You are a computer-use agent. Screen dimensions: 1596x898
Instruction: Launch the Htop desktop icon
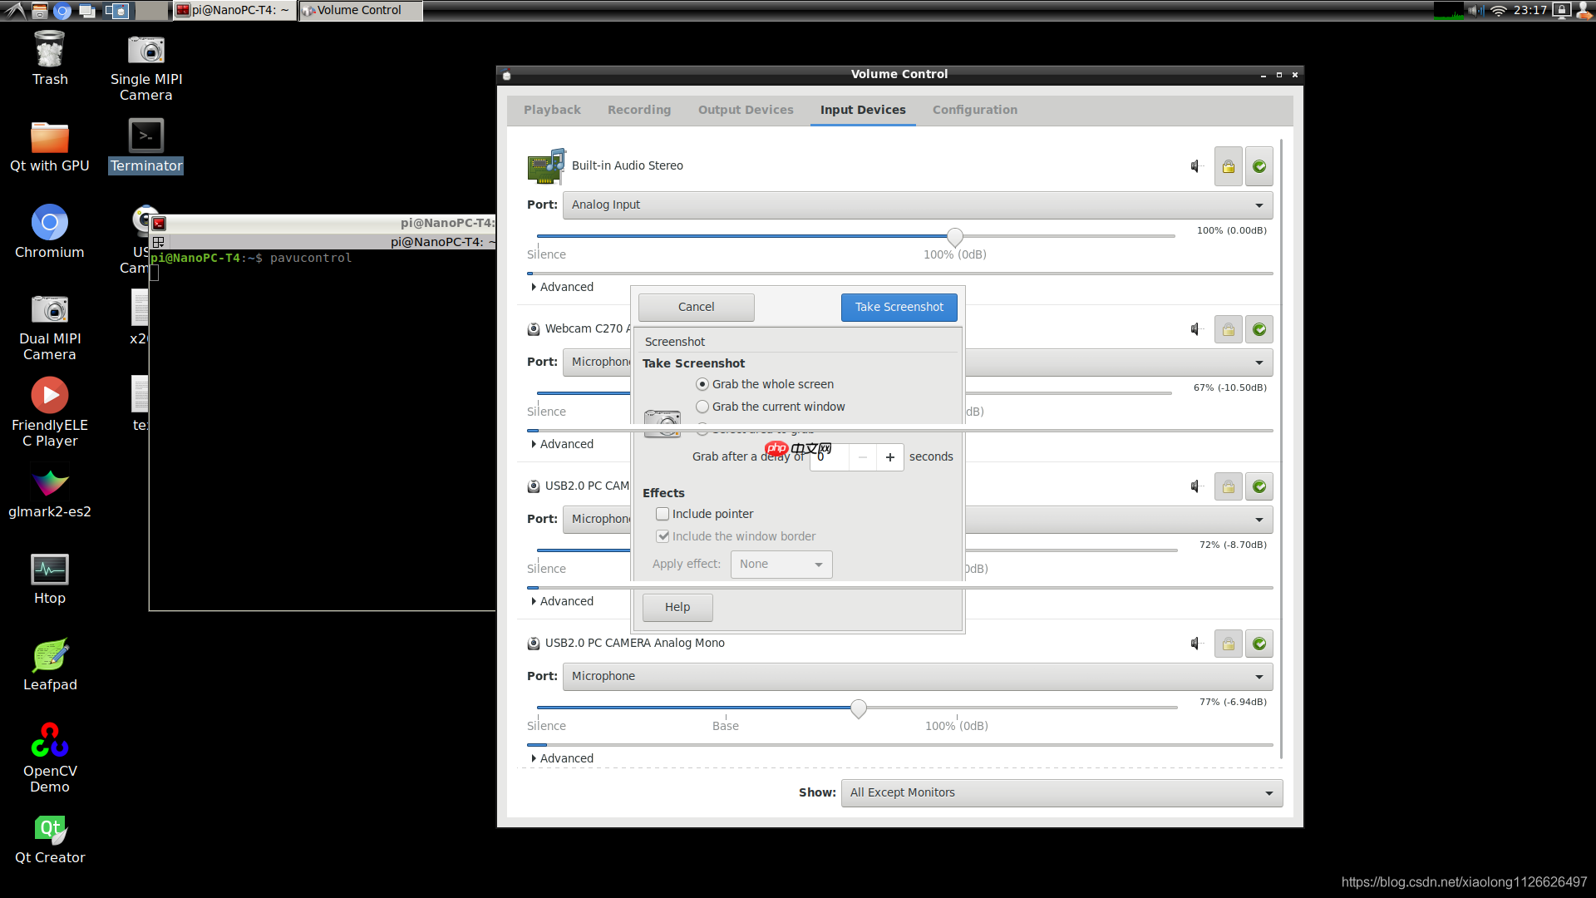coord(50,570)
